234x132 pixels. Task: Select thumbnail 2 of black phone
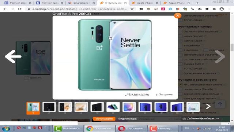point(49,107)
